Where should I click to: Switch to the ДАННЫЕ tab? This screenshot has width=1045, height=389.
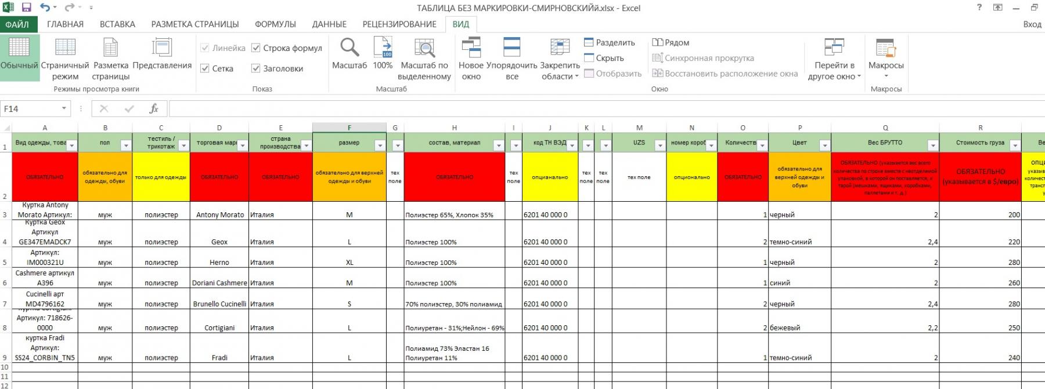(x=329, y=24)
